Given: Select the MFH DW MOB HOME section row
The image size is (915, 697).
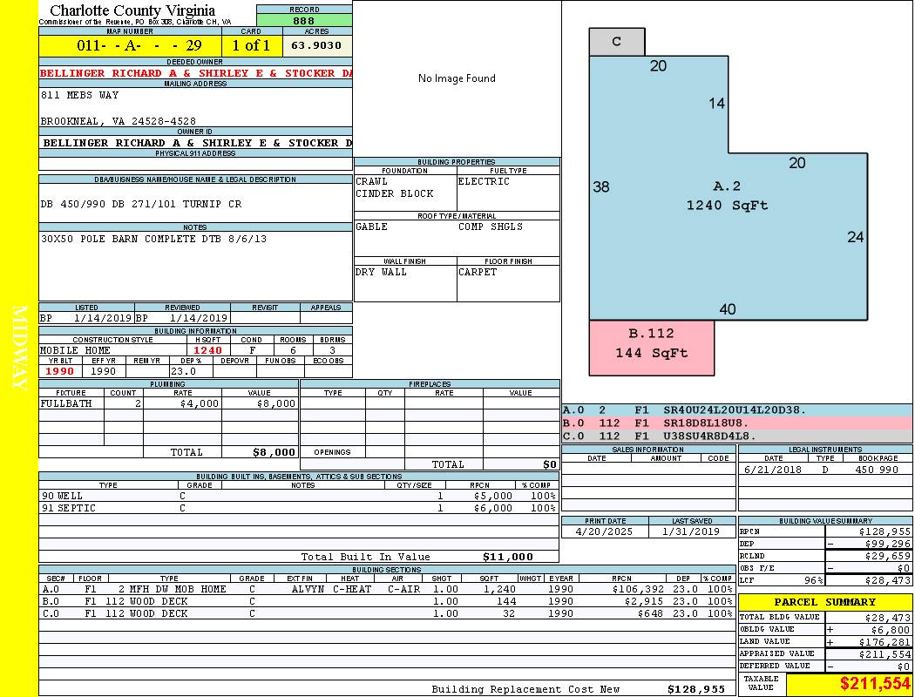Looking at the screenshot, I should pos(383,589).
